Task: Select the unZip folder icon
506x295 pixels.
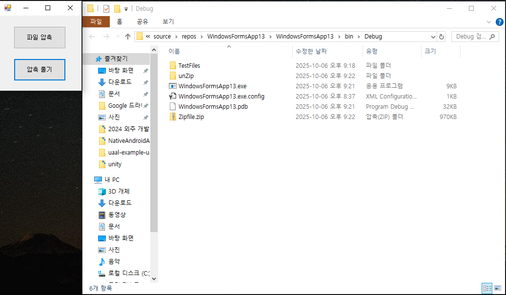Action: click(x=173, y=76)
